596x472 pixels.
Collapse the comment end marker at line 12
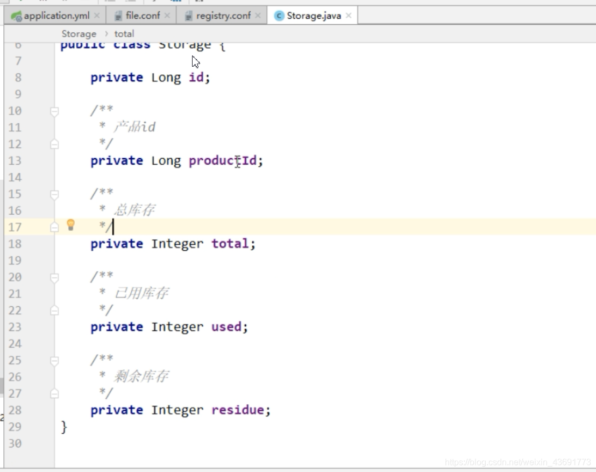pyautogui.click(x=54, y=144)
